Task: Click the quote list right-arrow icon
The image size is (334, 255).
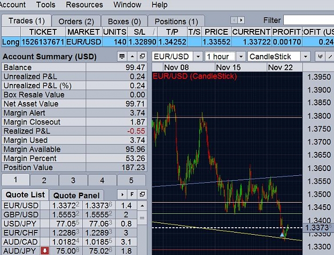Action: pos(122,195)
